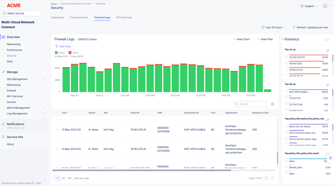Image resolution: width=334 pixels, height=186 pixels.
Task: Click the Add Filter funnel icon
Action: [57, 46]
